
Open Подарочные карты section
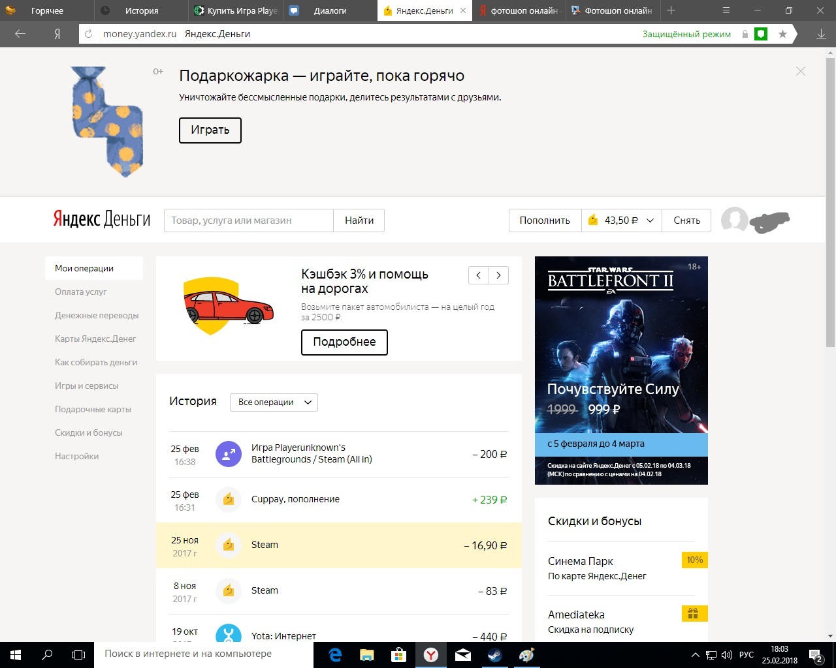(93, 409)
